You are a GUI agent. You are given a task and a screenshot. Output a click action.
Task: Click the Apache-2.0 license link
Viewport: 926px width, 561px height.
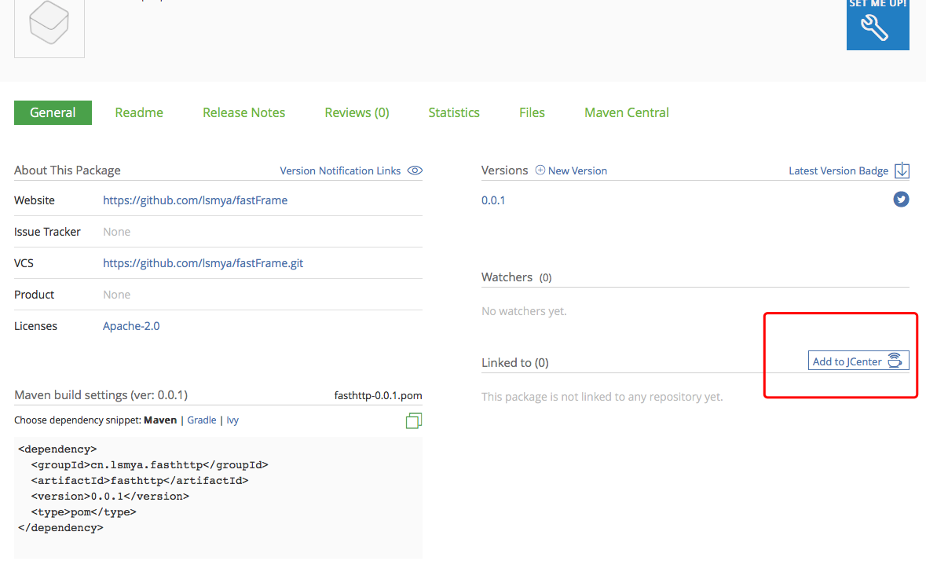[131, 326]
